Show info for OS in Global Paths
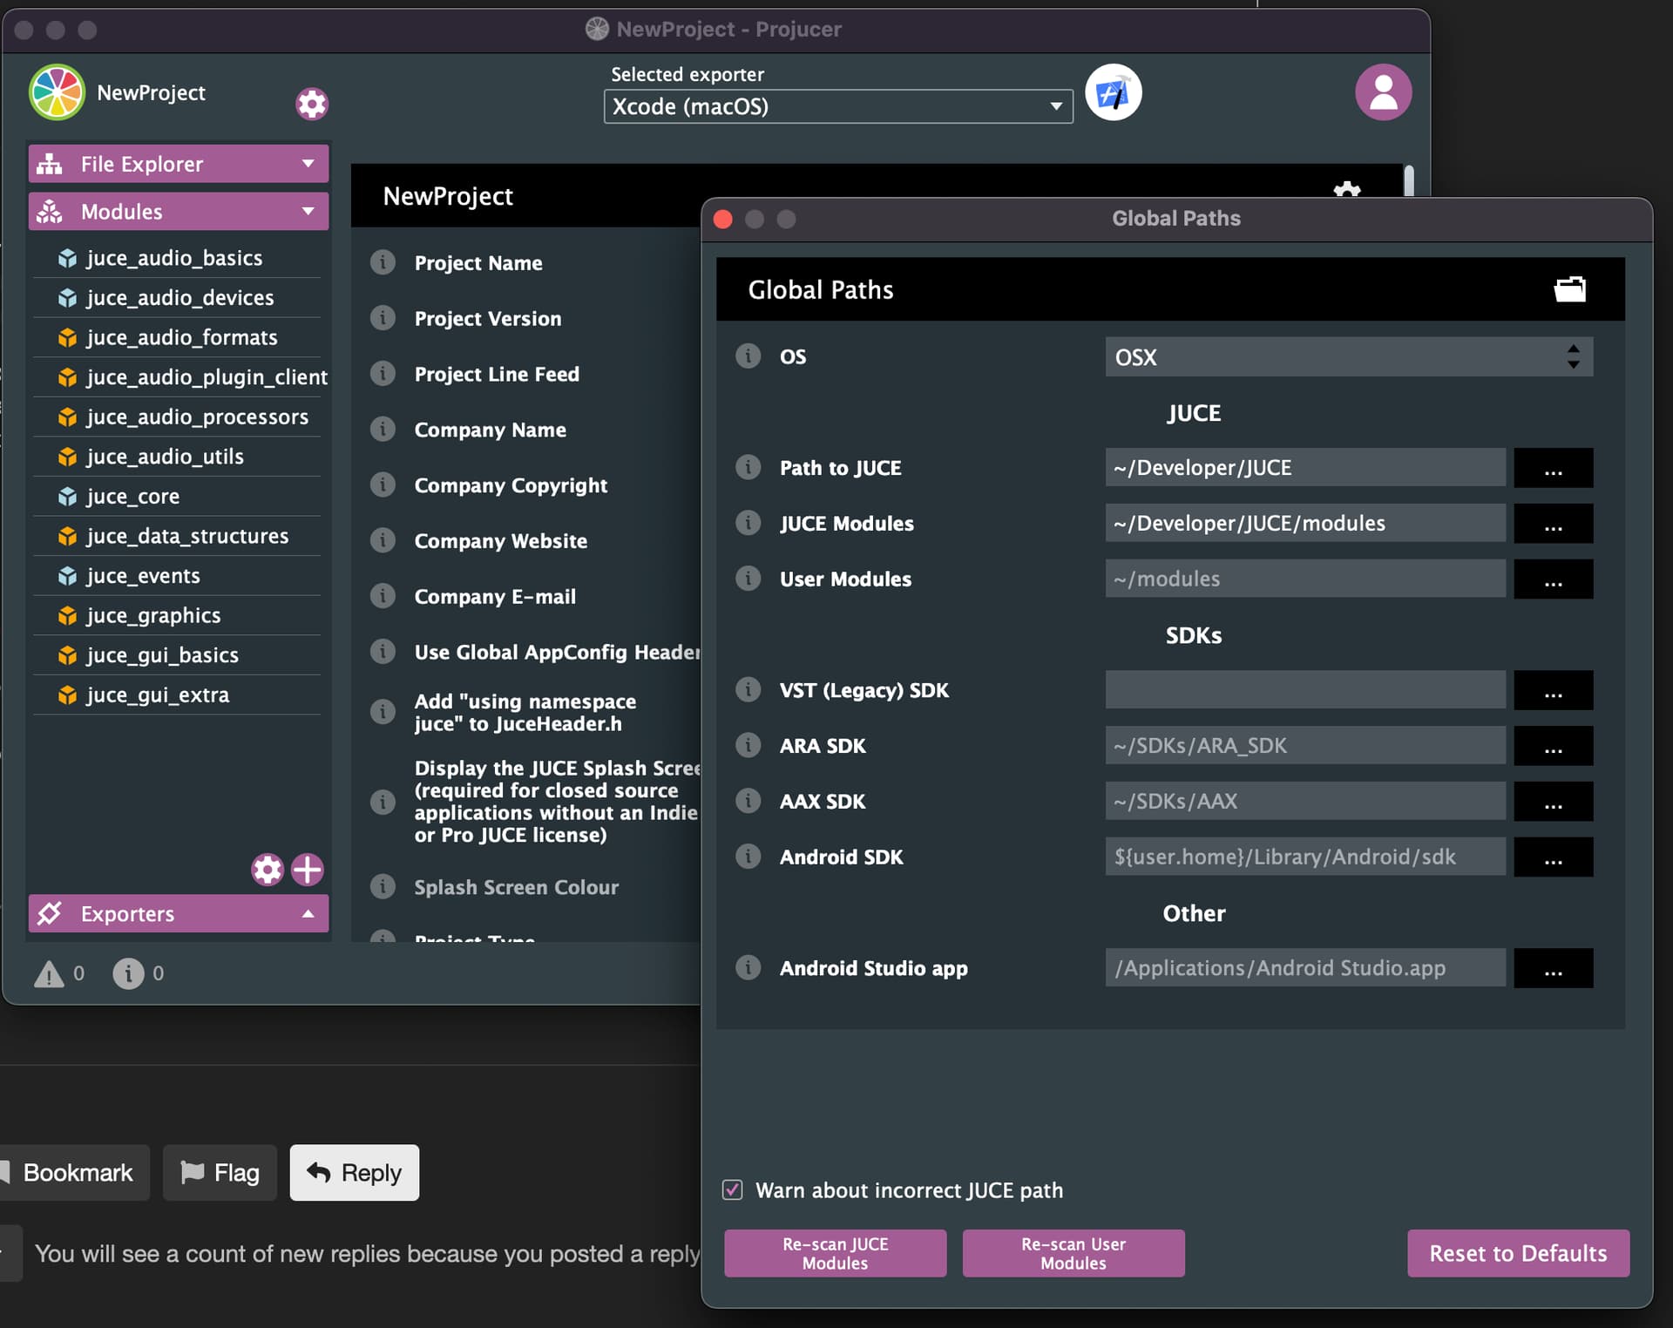 (748, 356)
